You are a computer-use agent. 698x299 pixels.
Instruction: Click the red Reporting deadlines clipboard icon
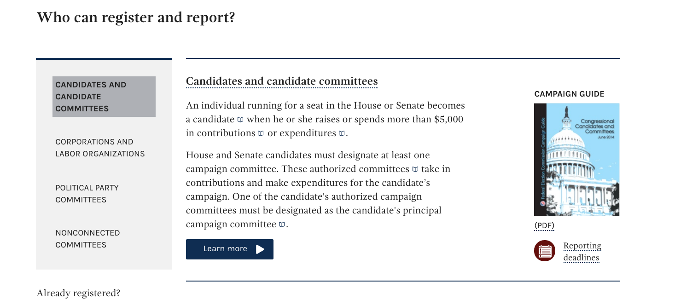(x=544, y=251)
